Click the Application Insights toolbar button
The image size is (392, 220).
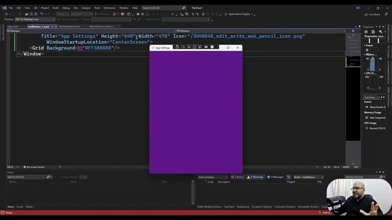click(239, 14)
